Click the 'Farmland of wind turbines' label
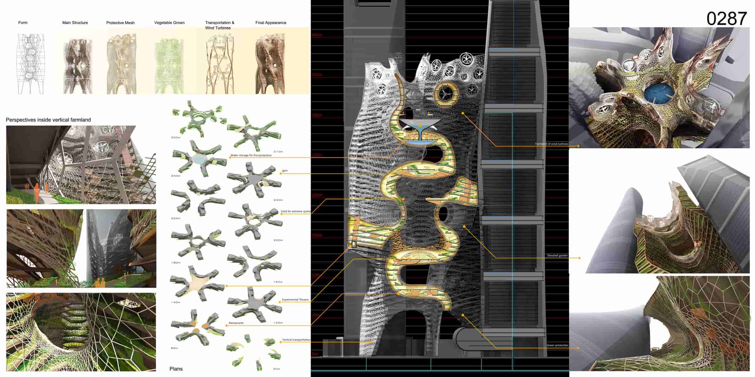 (551, 144)
